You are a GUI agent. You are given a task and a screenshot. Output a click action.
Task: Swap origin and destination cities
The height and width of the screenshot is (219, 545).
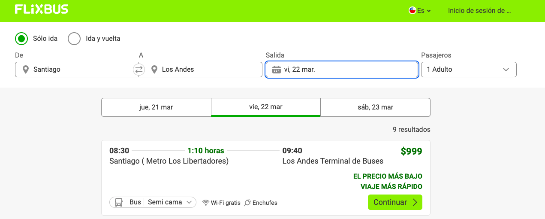[139, 70]
